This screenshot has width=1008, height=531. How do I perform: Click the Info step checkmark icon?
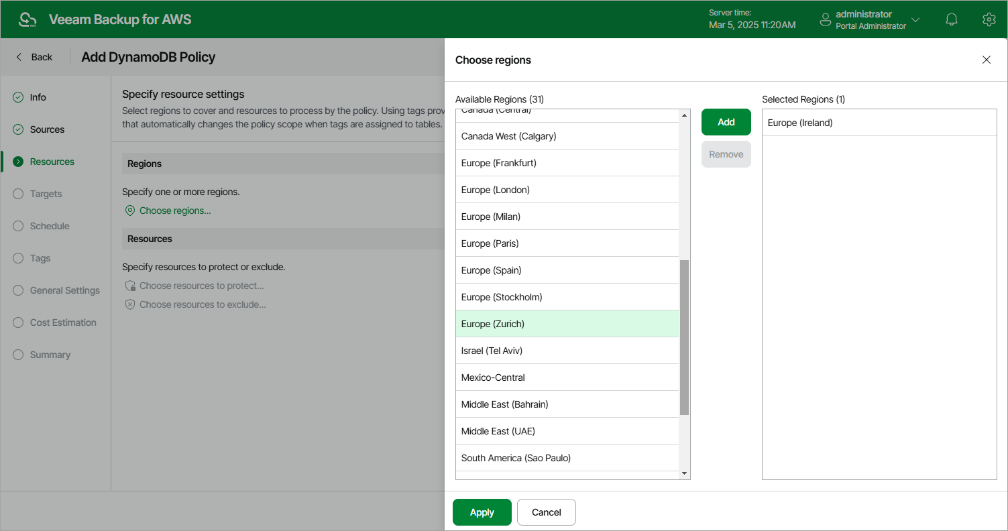(18, 97)
